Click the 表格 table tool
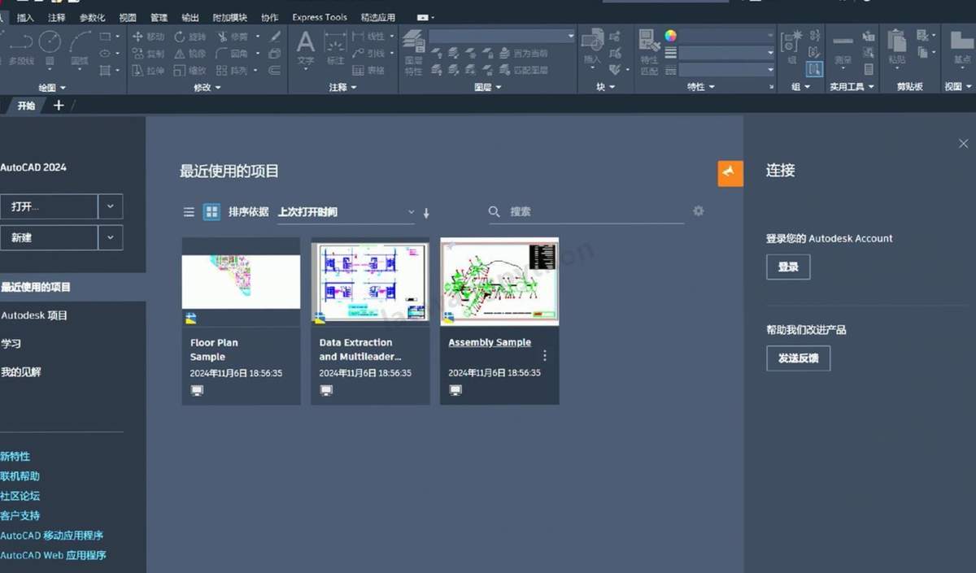This screenshot has width=976, height=573. coord(368,71)
